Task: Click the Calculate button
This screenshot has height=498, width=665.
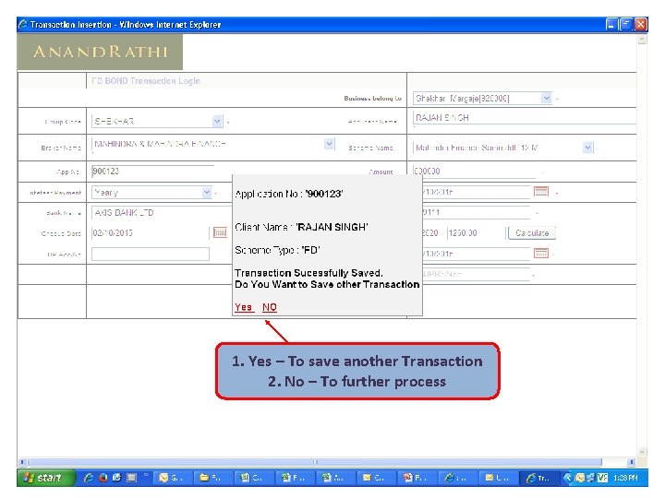Action: 532,232
